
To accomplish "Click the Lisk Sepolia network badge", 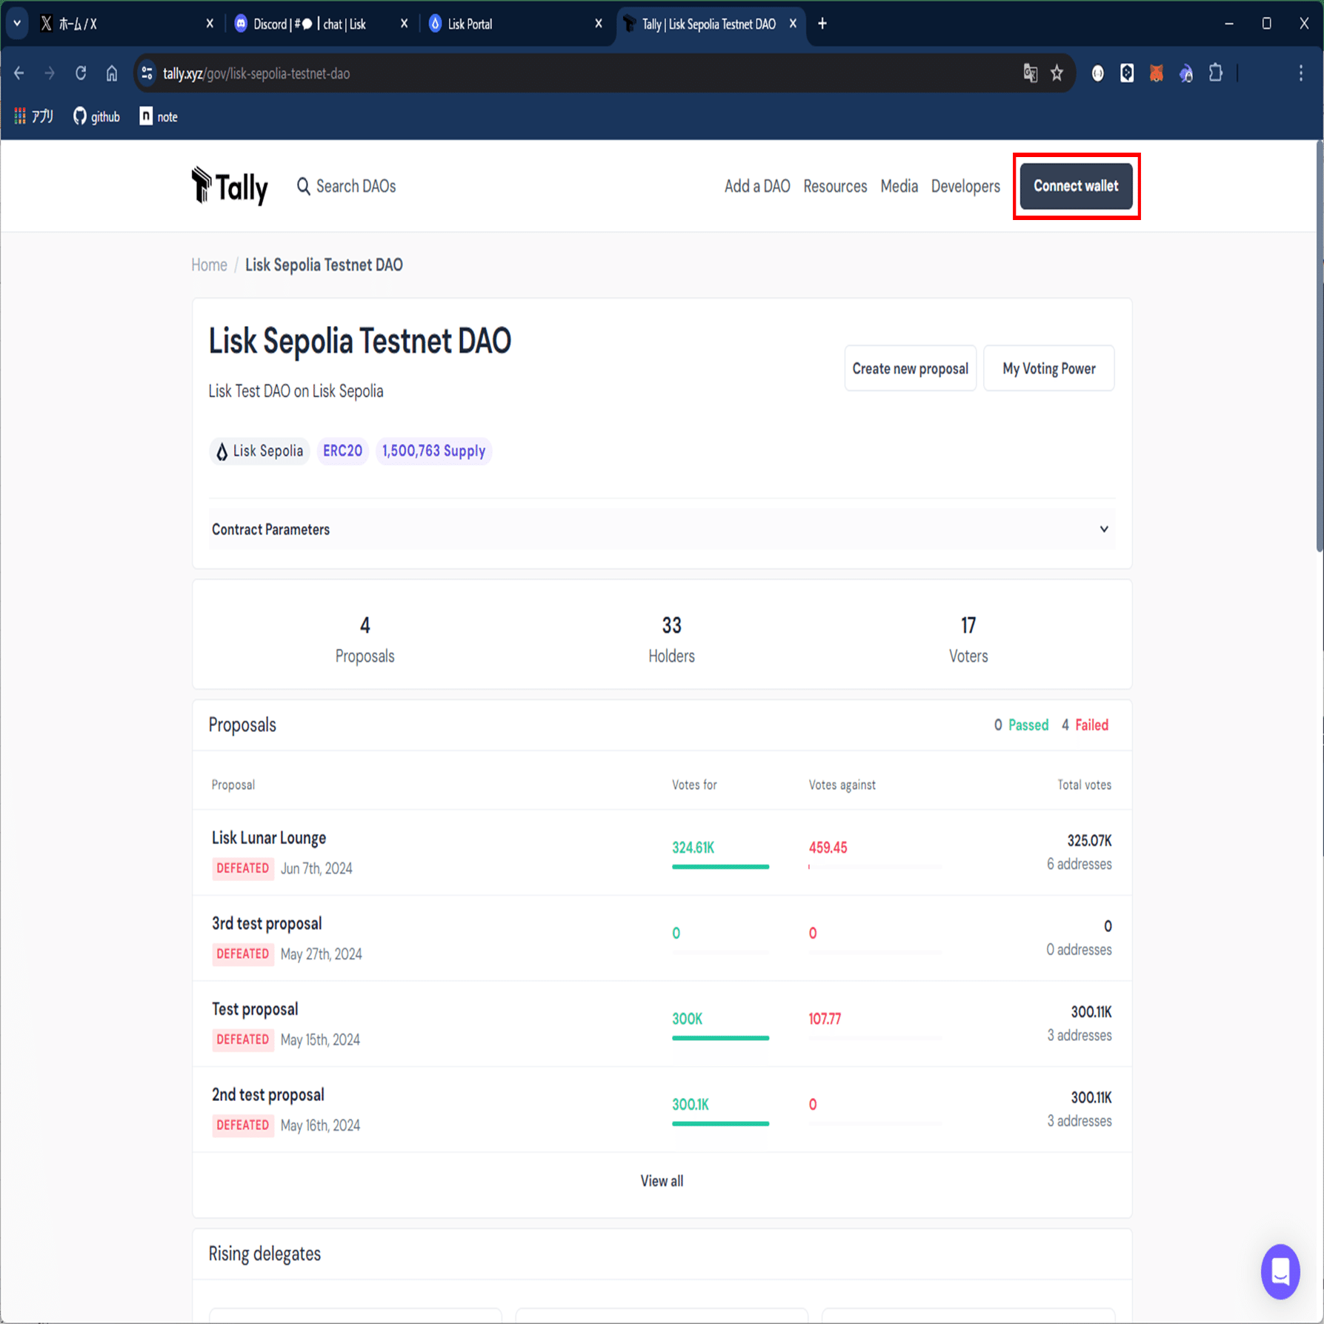I will [259, 450].
